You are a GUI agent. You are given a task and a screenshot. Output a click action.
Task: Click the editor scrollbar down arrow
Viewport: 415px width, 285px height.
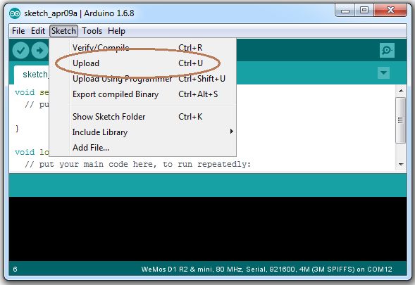tap(401, 165)
